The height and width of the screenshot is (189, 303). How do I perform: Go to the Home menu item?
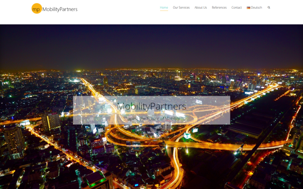coord(164,8)
